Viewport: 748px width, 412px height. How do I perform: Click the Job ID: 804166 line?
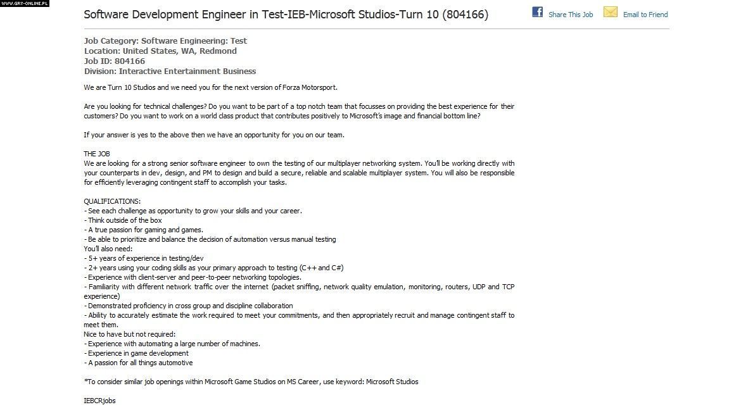point(114,61)
